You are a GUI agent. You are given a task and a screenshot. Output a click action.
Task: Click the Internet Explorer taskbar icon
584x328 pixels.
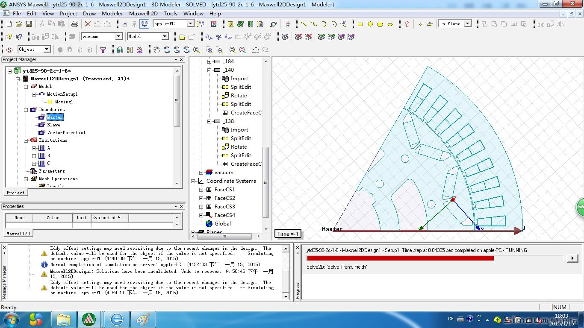click(116, 319)
